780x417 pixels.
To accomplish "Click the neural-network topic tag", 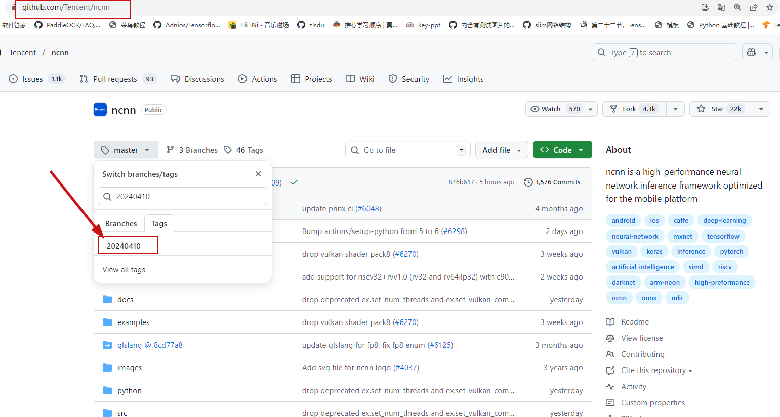I will point(635,236).
